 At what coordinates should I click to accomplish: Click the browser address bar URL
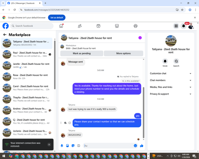pos(47,10)
